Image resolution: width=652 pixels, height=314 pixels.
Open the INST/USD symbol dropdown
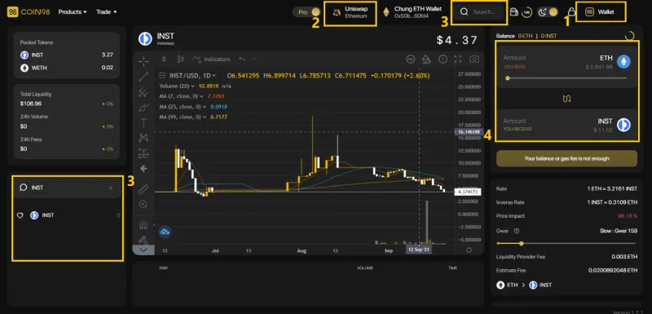[x=192, y=76]
